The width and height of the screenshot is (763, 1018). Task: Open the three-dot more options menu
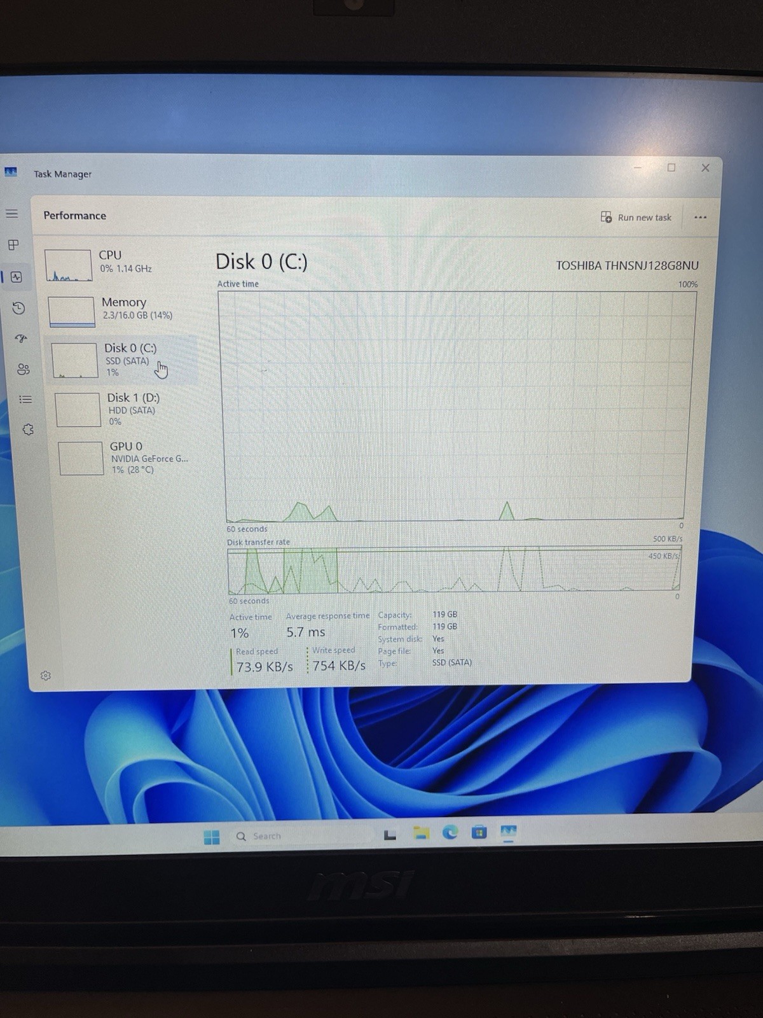click(x=701, y=218)
